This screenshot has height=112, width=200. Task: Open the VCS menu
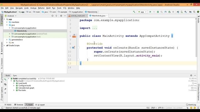tap(65, 8)
